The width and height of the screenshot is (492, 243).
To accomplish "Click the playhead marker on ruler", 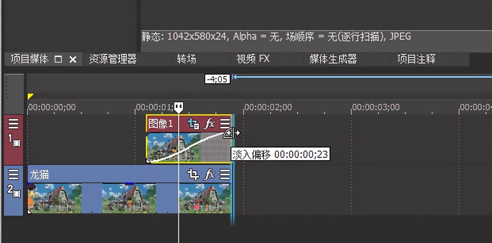I will 179,107.
